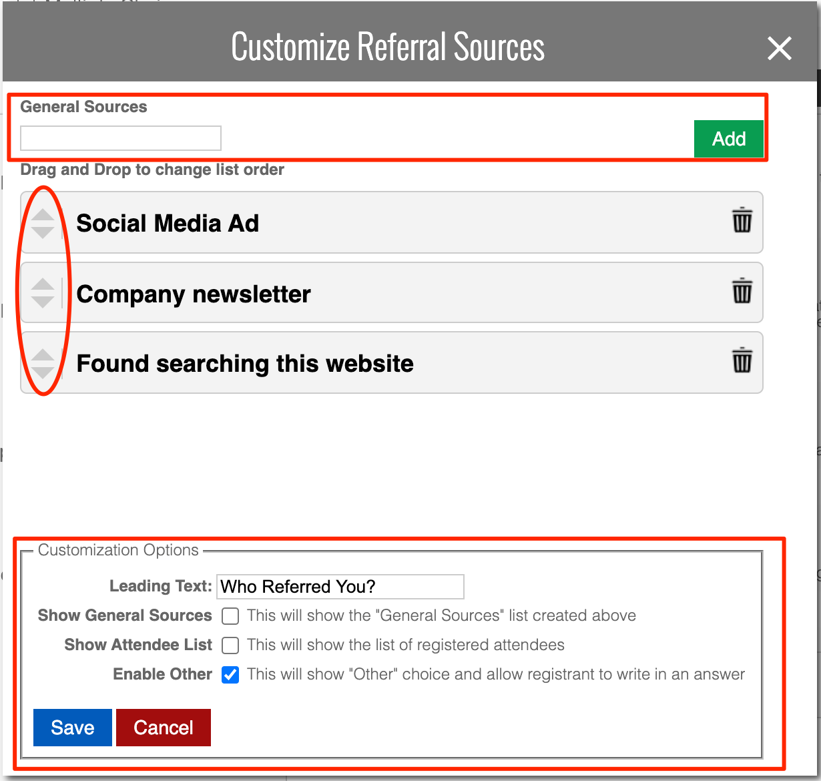This screenshot has width=821, height=781.
Task: Delete the Company newsletter source
Action: pos(742,291)
